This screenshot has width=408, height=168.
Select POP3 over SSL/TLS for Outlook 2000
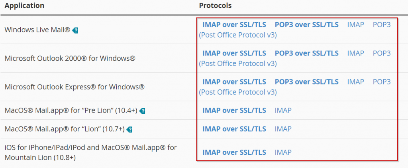click(306, 53)
